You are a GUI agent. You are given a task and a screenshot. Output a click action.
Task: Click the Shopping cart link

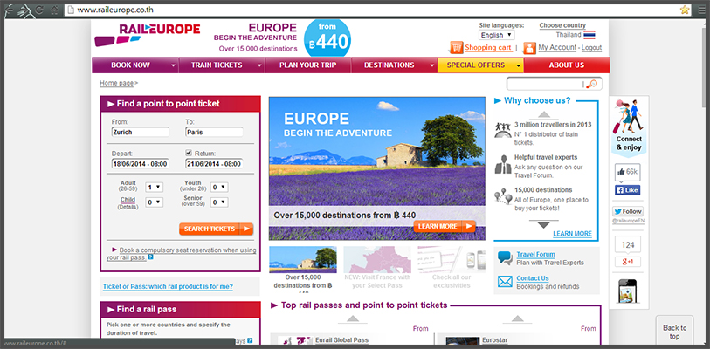coord(488,47)
